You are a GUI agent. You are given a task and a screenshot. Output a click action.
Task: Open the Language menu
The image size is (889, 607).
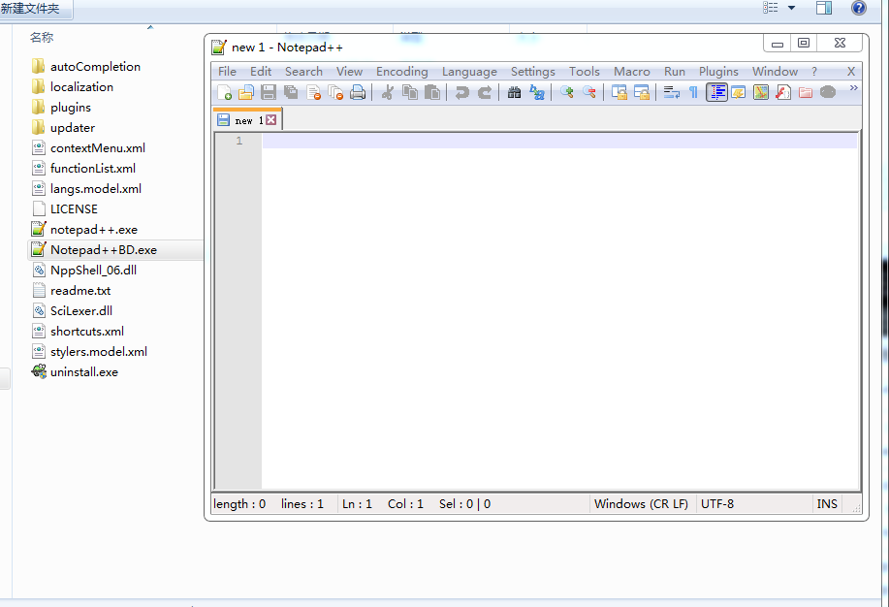pos(469,72)
